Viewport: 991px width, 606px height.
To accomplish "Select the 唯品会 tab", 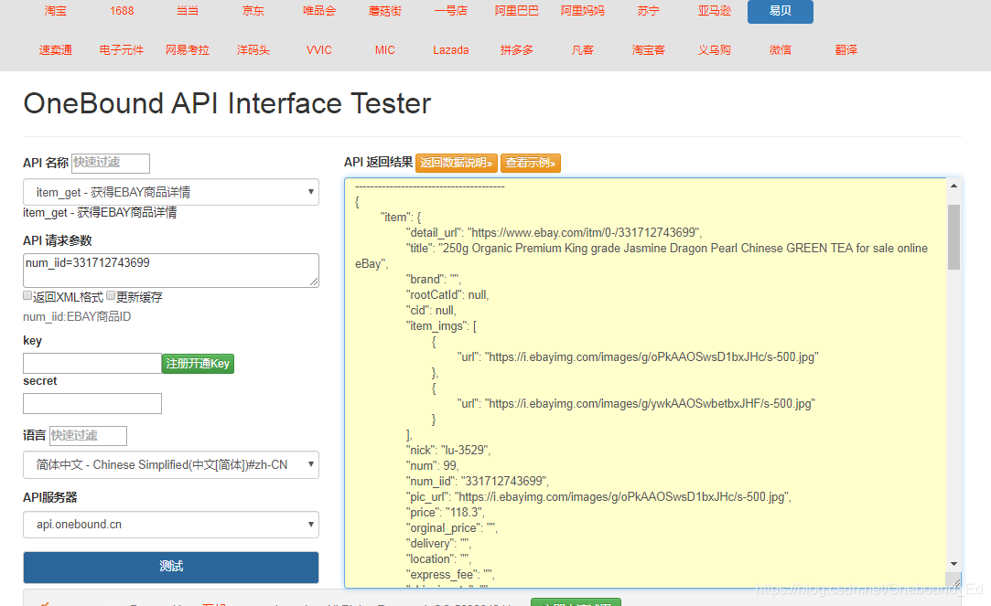I will tap(319, 11).
